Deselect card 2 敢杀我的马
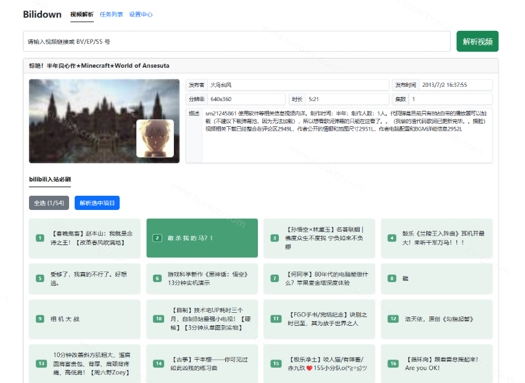This screenshot has height=383, width=525. tap(202, 238)
